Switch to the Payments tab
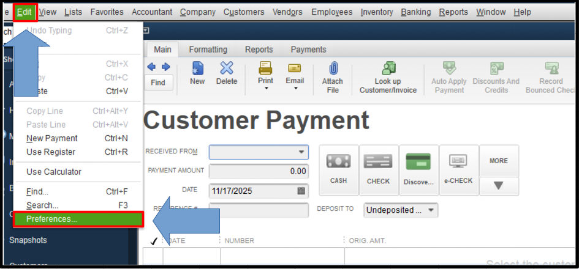The width and height of the screenshot is (579, 269). point(308,50)
